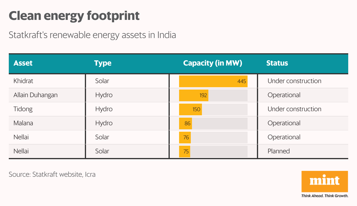
Task: Click the 86 MW bar for Malana
Action: (x=185, y=123)
